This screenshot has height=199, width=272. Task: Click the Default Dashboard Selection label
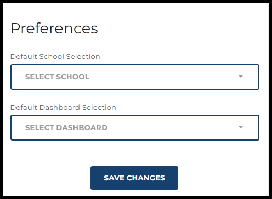click(63, 108)
